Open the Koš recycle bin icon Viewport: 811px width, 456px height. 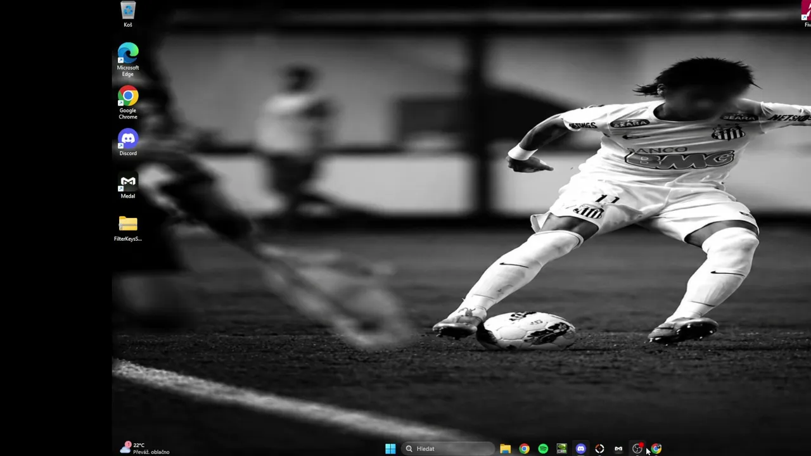(x=128, y=15)
